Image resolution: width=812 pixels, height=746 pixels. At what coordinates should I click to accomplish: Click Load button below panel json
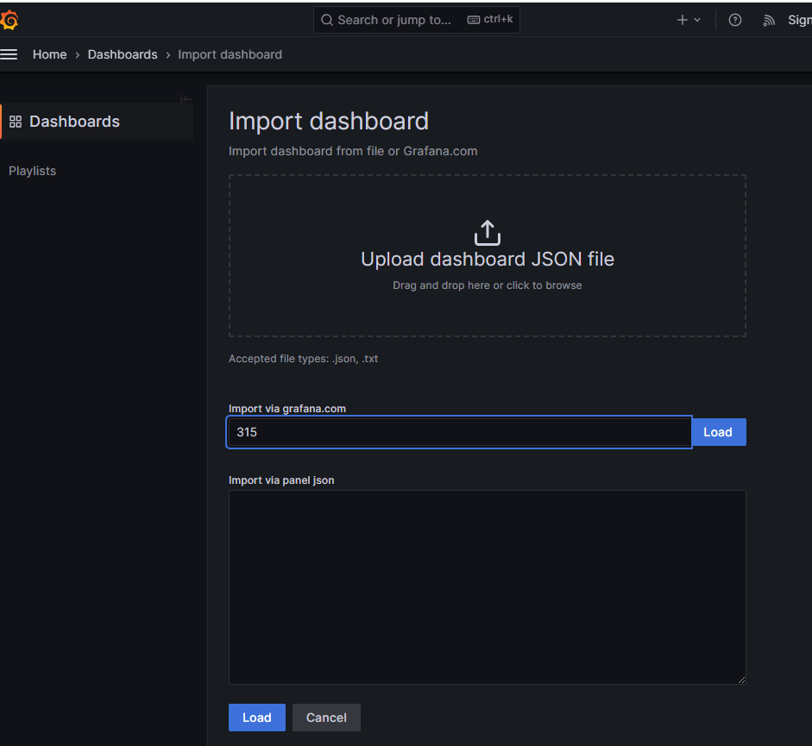pyautogui.click(x=257, y=718)
